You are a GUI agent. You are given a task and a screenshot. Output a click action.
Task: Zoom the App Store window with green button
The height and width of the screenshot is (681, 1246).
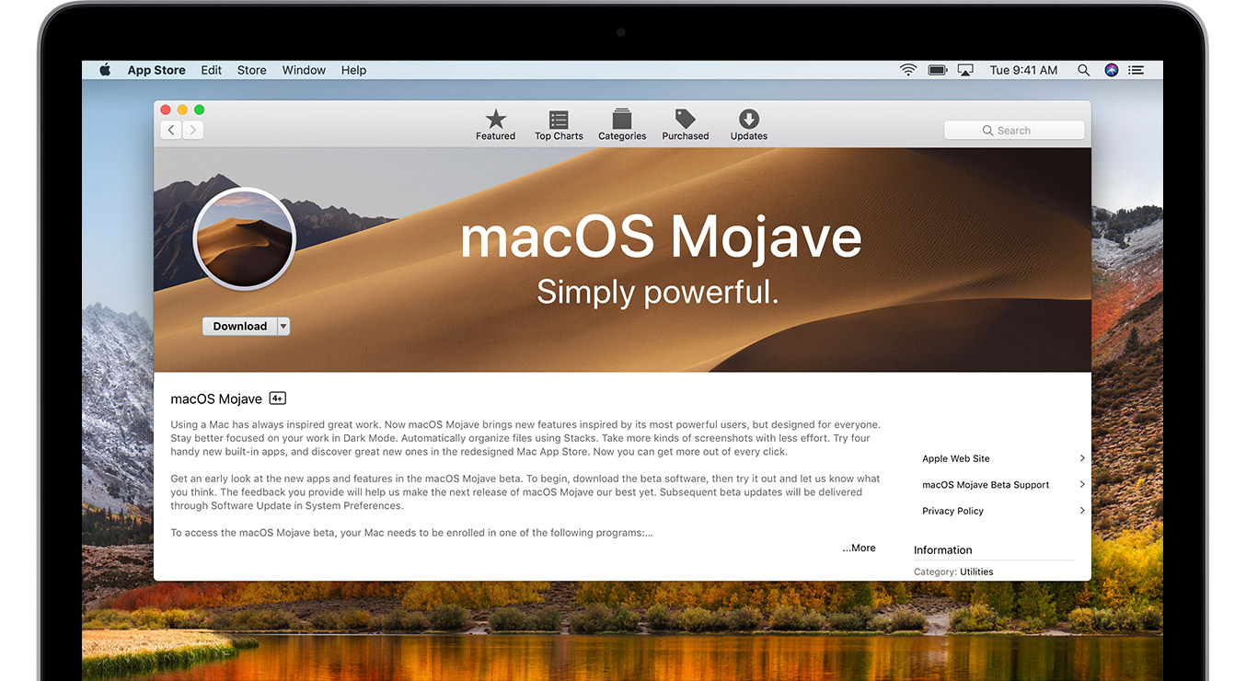[x=199, y=110]
